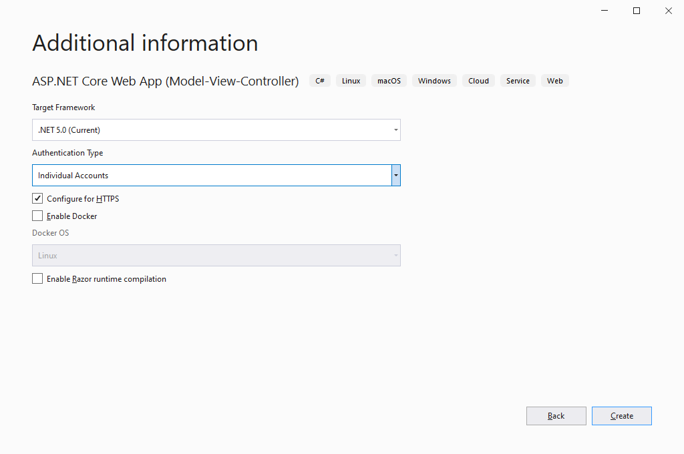The height and width of the screenshot is (454, 684).
Task: Minimize the dialog window
Action: (x=605, y=11)
